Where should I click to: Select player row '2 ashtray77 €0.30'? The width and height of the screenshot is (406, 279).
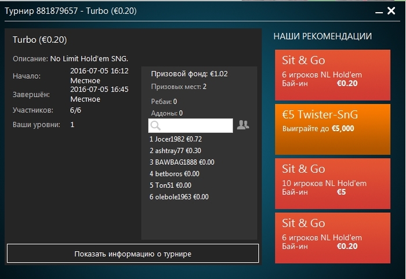(x=175, y=151)
